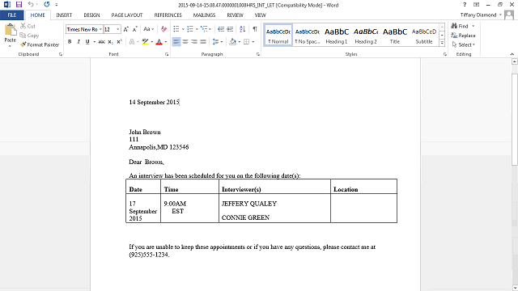Toggle Italic formatting

click(79, 42)
